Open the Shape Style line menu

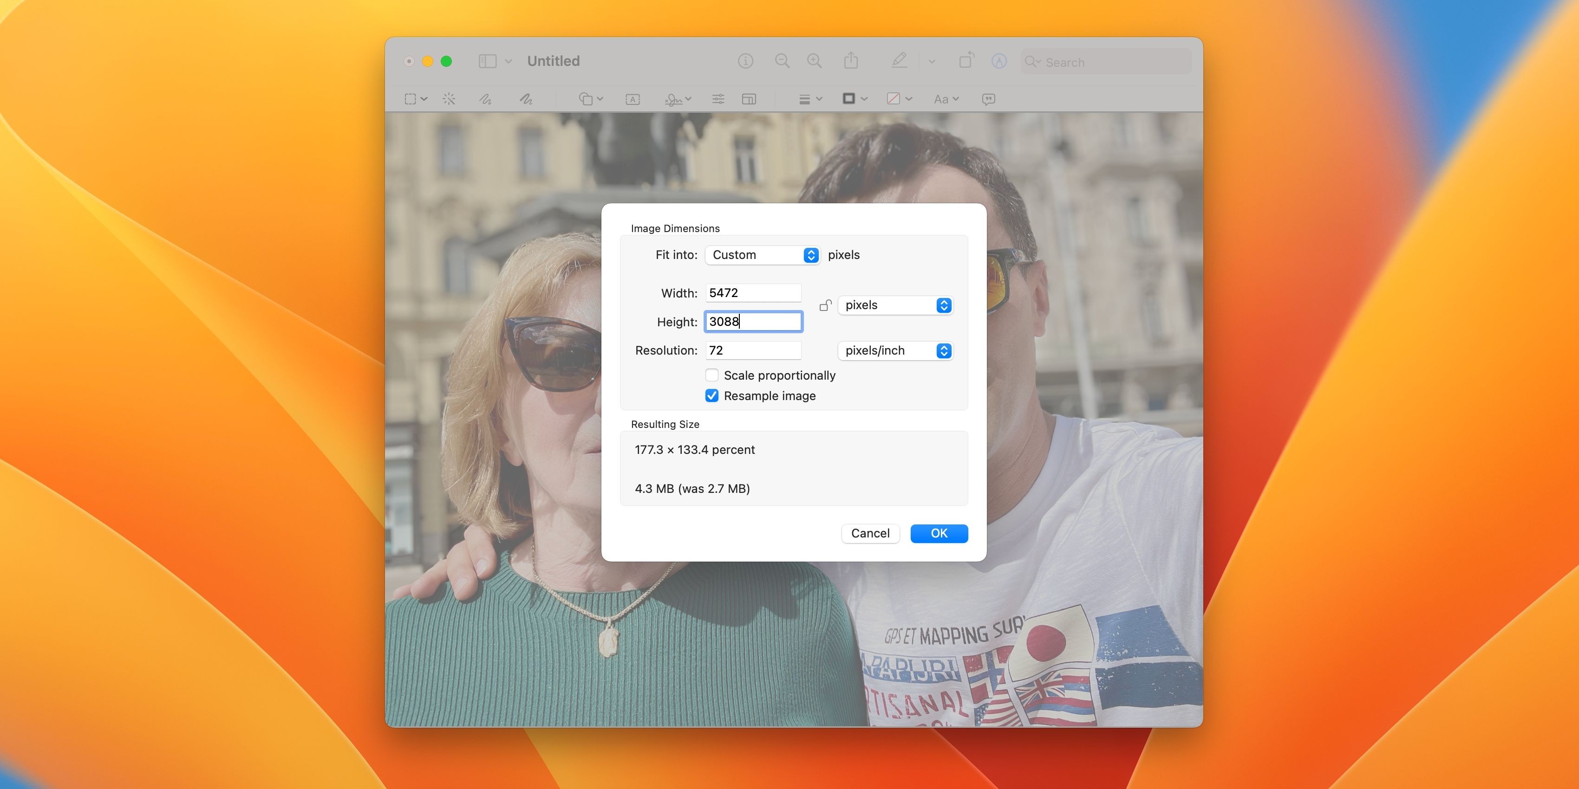click(x=810, y=99)
